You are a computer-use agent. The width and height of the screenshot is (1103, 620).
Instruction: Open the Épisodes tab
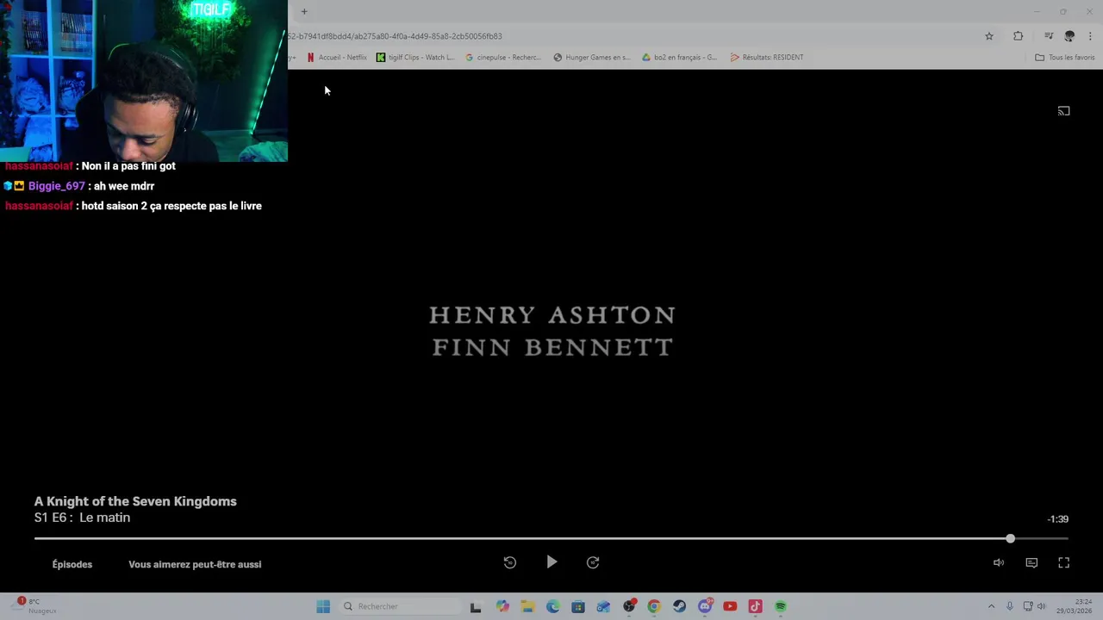point(72,564)
